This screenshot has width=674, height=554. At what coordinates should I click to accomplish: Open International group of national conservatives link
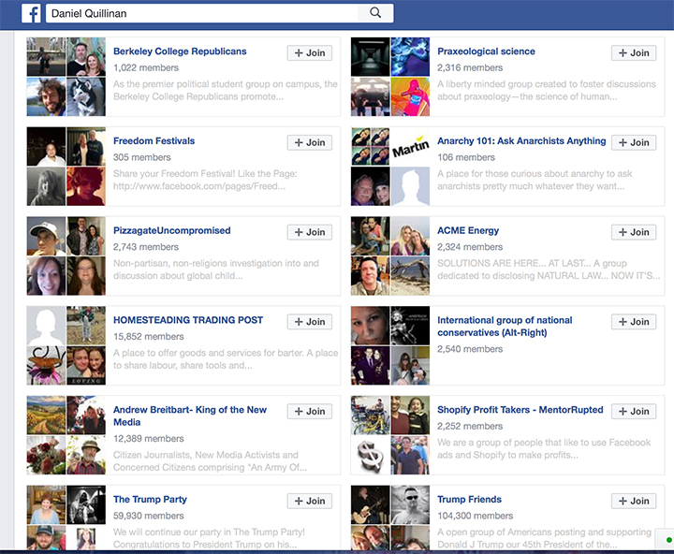[x=505, y=327]
